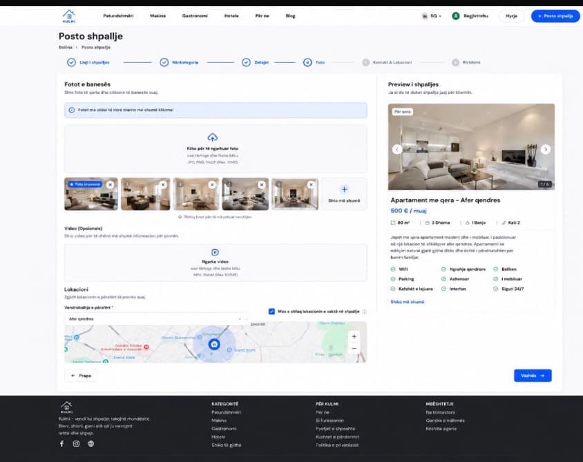Select the third uploaded photo thumbnail
583x462 pixels.
(x=196, y=194)
